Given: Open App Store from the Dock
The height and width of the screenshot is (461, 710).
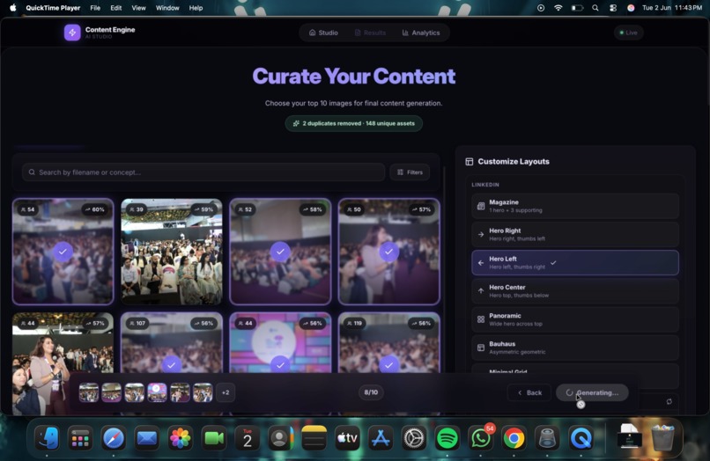Looking at the screenshot, I should click(381, 438).
